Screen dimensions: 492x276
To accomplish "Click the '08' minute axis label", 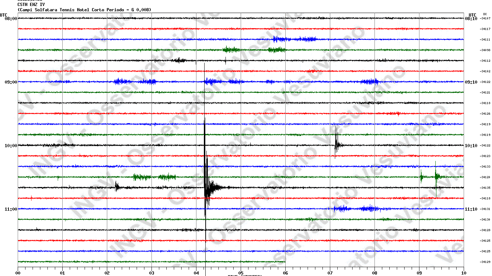I will pyautogui.click(x=374, y=273).
